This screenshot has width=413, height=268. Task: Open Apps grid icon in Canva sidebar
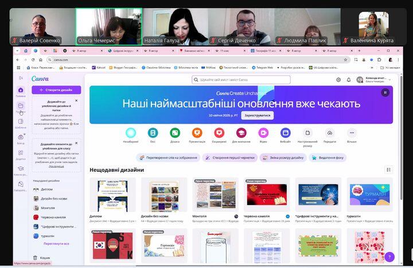(21, 153)
